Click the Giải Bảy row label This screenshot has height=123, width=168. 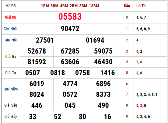point(11,117)
